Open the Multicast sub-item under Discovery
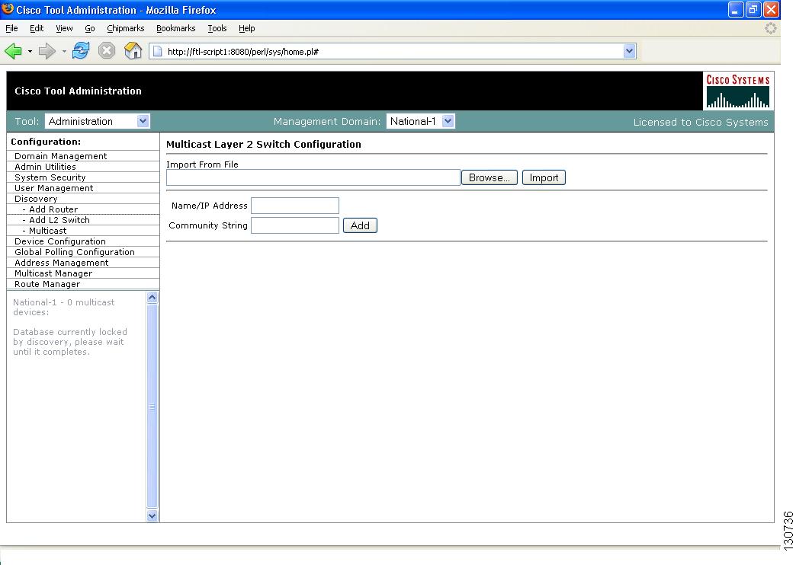796x565 pixels. [x=48, y=231]
